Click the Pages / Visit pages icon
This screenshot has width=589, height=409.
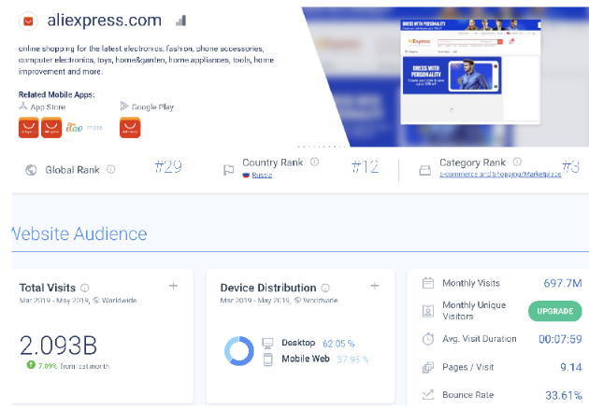coord(428,367)
